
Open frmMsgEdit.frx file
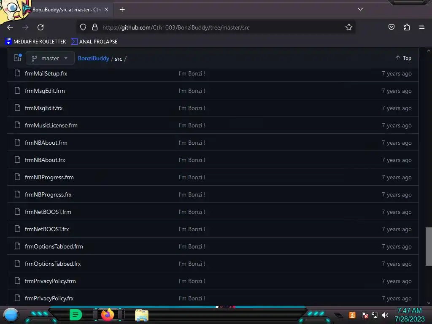[x=44, y=108]
